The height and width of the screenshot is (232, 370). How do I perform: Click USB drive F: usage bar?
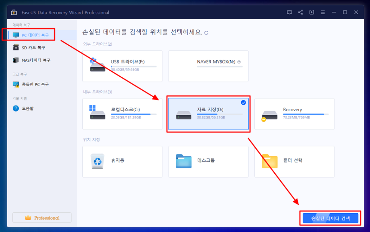tap(134, 67)
